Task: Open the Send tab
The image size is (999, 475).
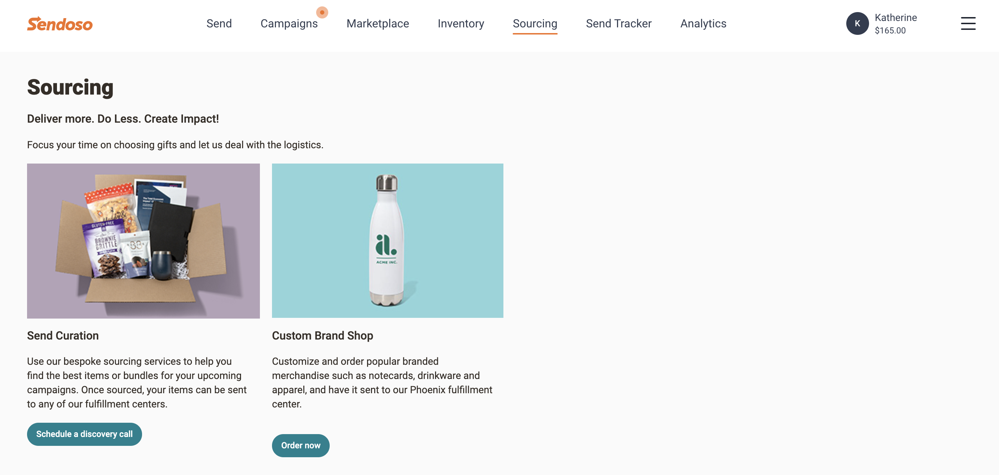Action: point(219,23)
